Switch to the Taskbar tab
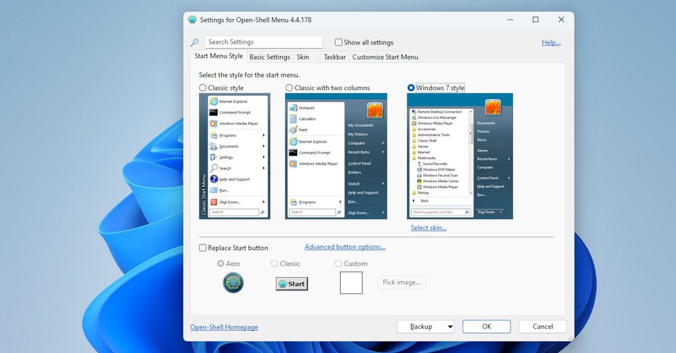This screenshot has width=676, height=353. click(x=335, y=57)
